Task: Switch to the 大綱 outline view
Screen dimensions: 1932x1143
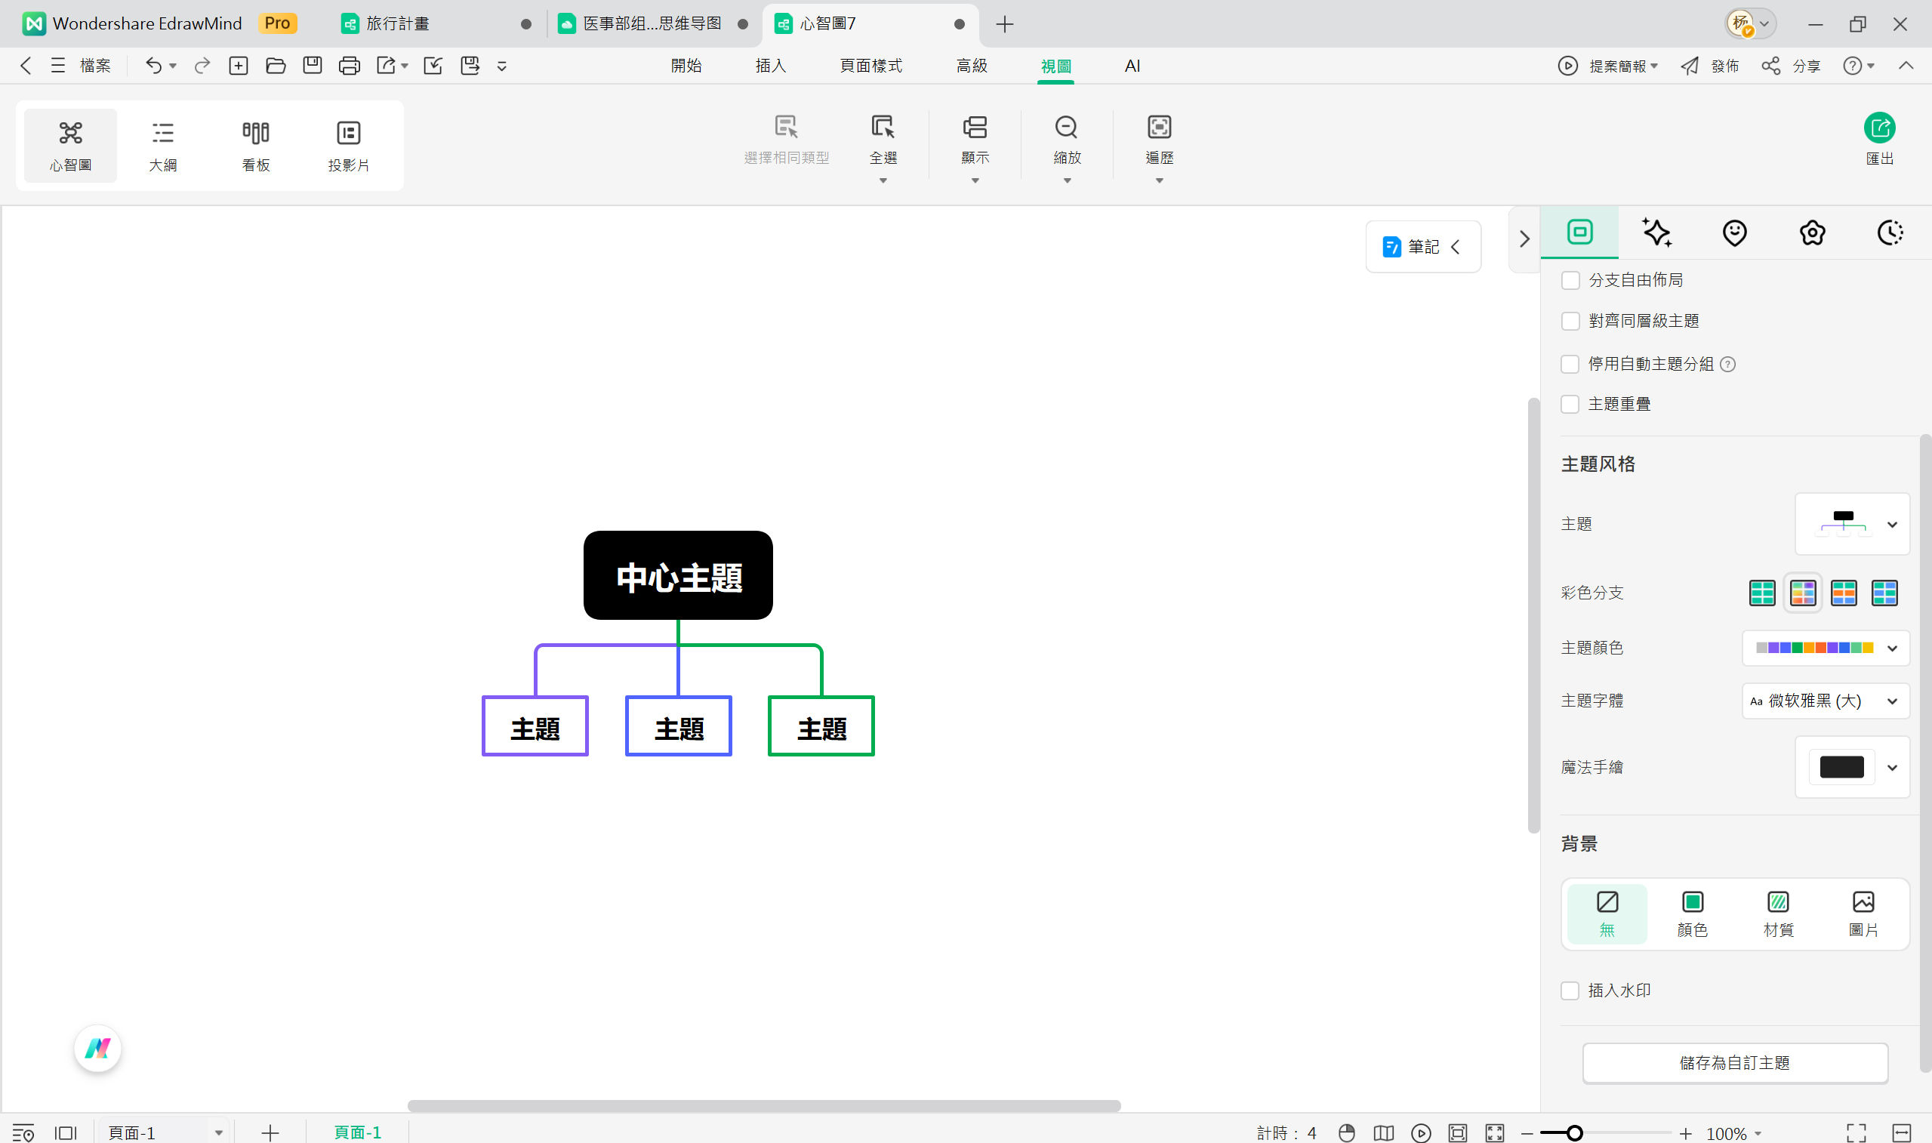Action: tap(162, 146)
